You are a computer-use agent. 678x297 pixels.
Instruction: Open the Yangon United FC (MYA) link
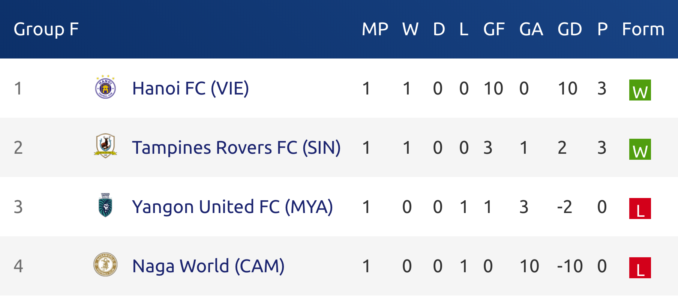coord(232,207)
